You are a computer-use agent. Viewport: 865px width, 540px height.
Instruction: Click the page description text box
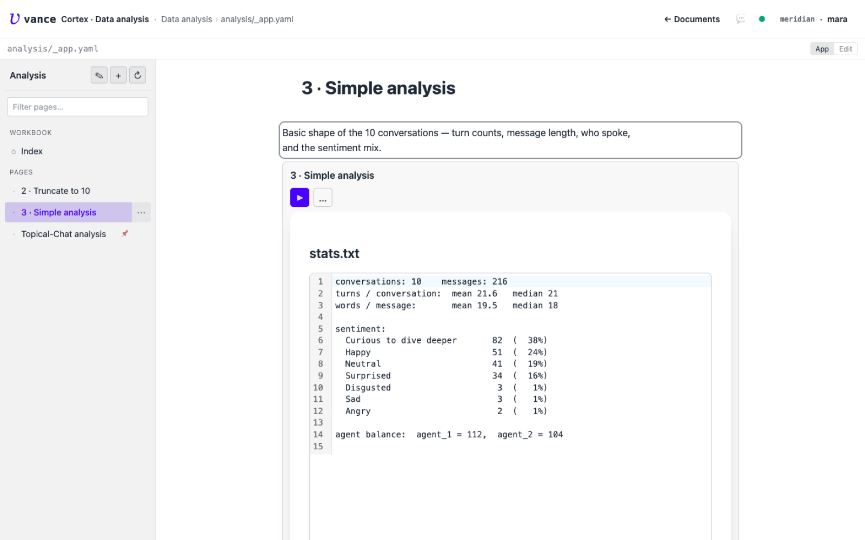pyautogui.click(x=510, y=140)
